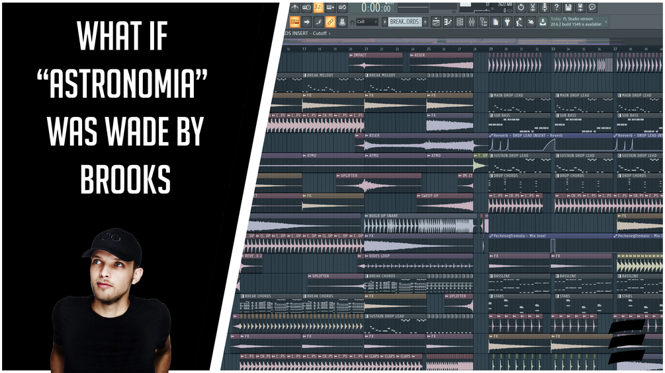Toggle blend recording overdub
This screenshot has height=373, width=665.
tap(330, 8)
